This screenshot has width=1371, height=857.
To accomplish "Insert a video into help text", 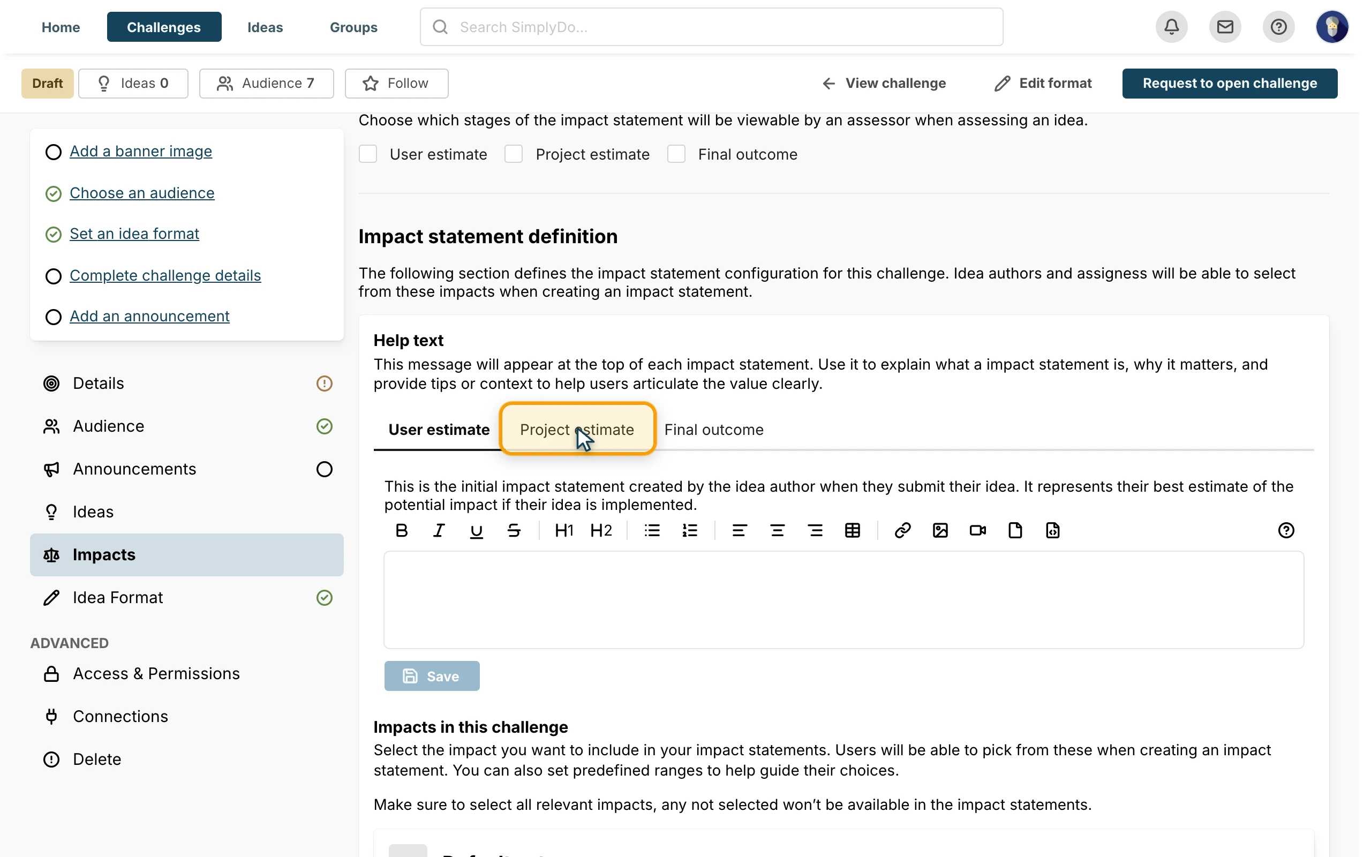I will 978,530.
